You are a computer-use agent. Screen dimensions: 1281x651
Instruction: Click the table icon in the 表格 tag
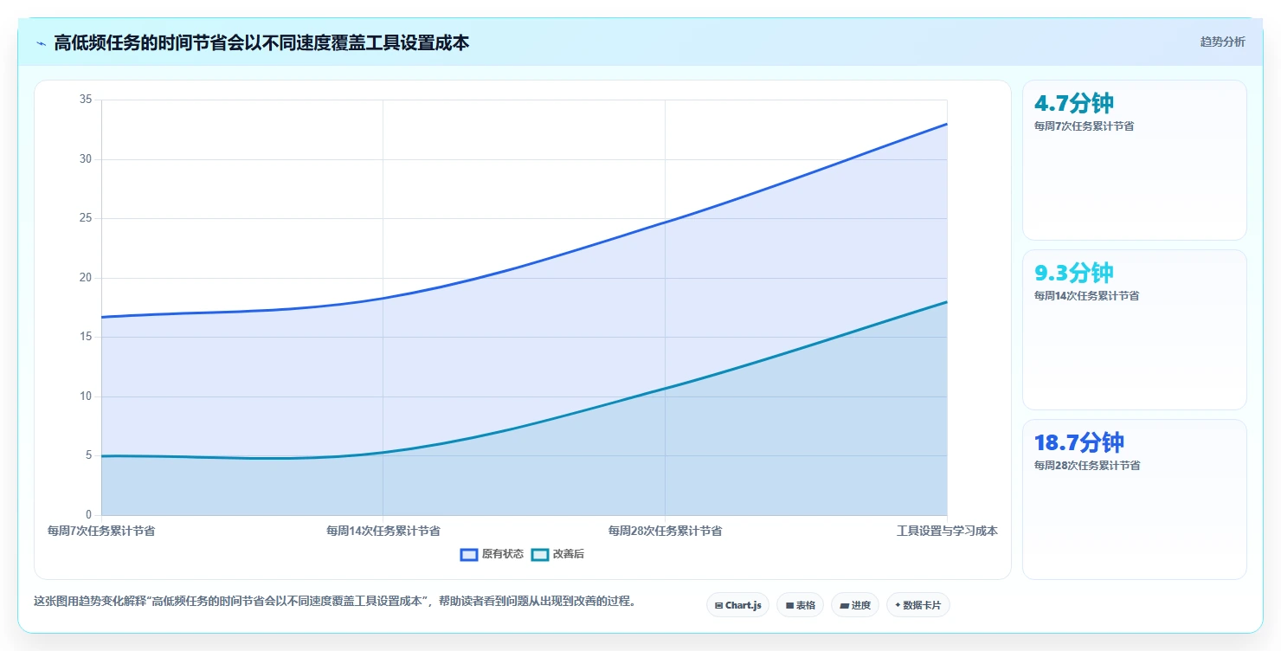pyautogui.click(x=789, y=606)
